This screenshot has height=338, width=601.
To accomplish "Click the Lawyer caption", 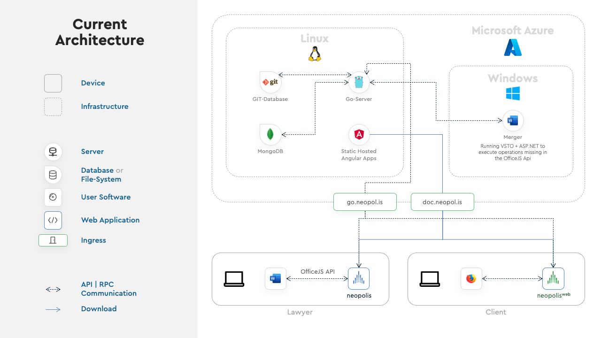I will tap(300, 312).
